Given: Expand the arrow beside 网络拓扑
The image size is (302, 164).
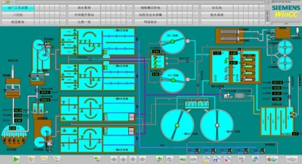Looking at the screenshot, I should (195, 22).
